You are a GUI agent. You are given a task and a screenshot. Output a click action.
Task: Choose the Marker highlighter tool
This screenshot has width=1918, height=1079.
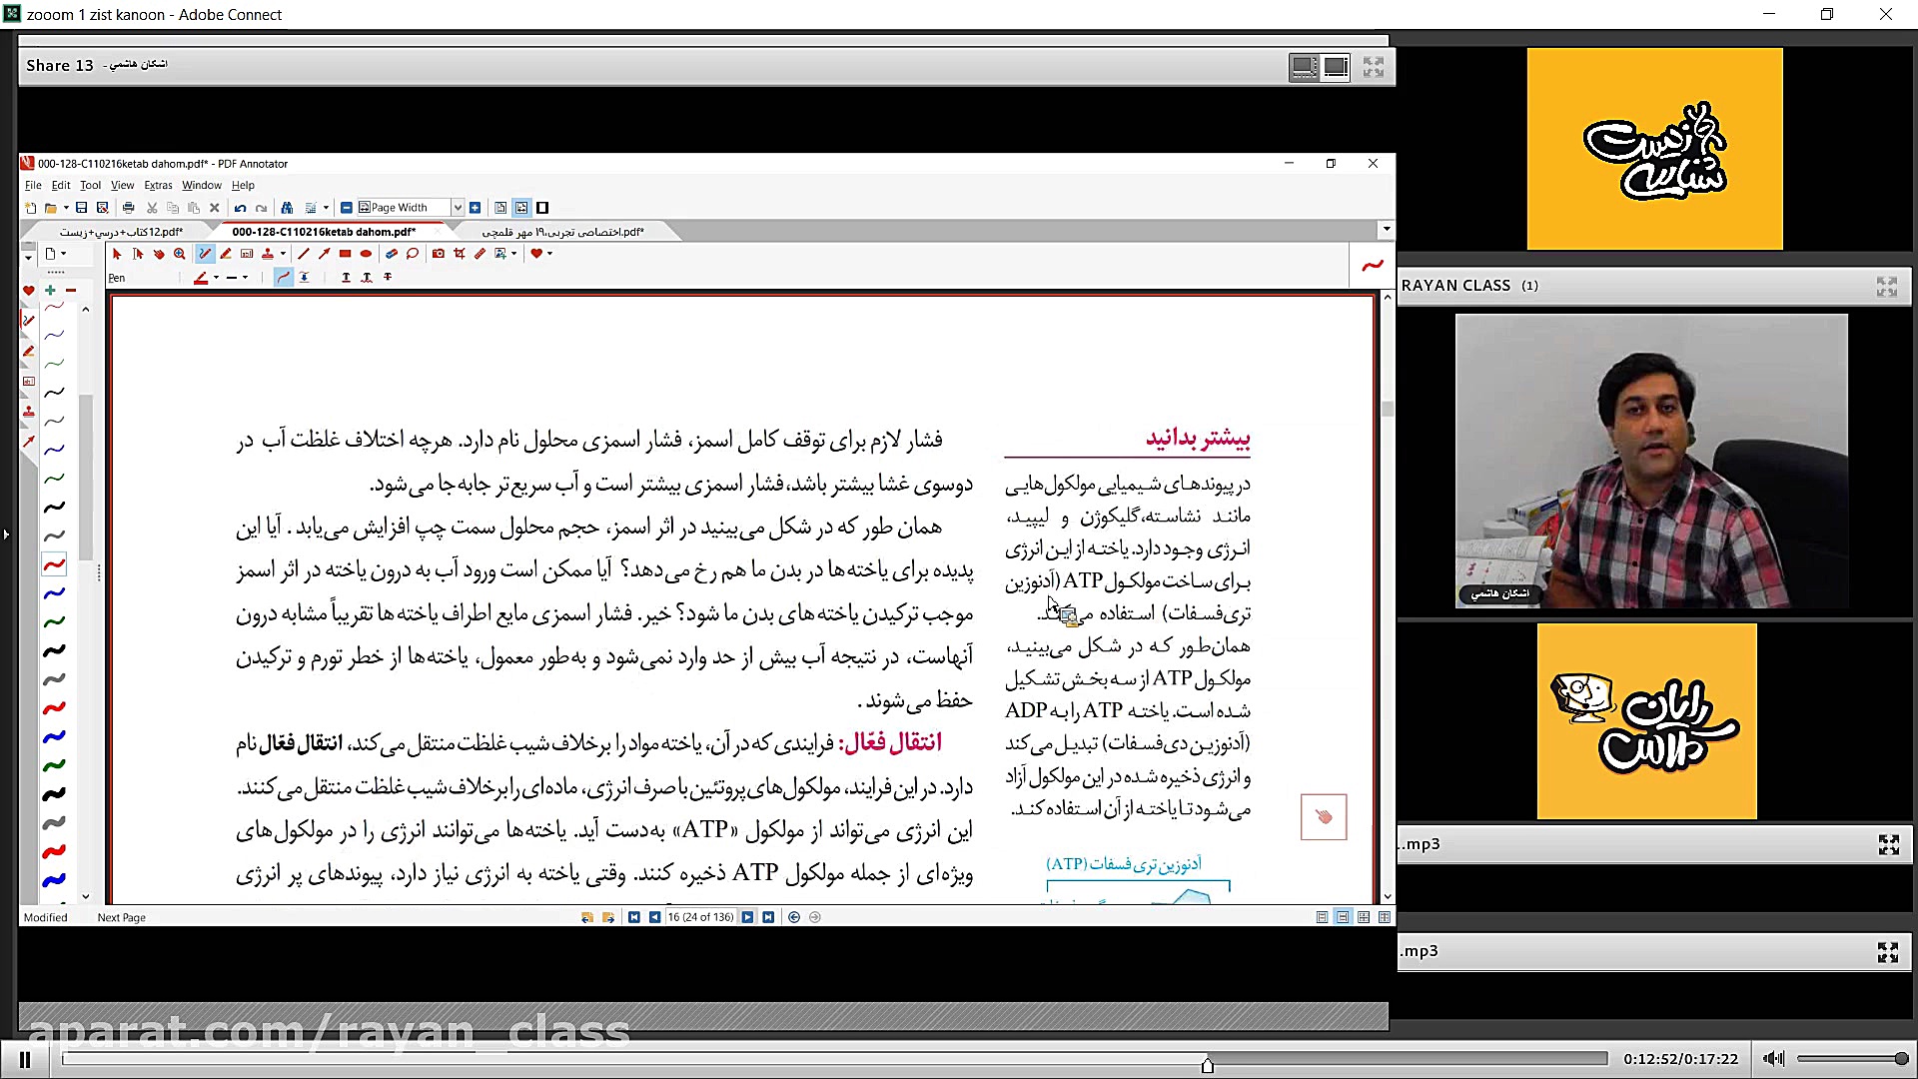226,254
